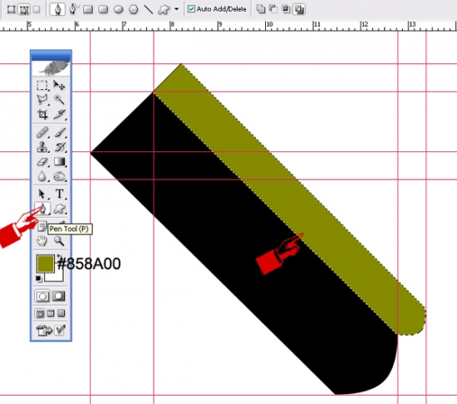Reset to default black and white colors

pos(38,278)
